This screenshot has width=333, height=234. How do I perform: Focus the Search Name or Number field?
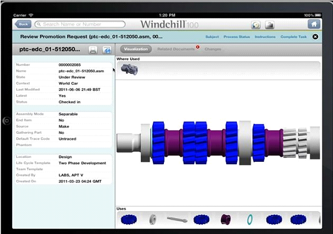[x=80, y=24]
